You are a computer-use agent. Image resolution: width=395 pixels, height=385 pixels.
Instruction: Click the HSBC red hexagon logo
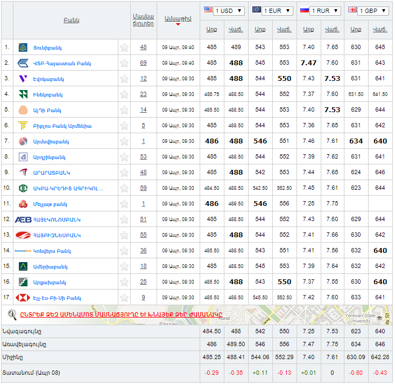coord(23,298)
